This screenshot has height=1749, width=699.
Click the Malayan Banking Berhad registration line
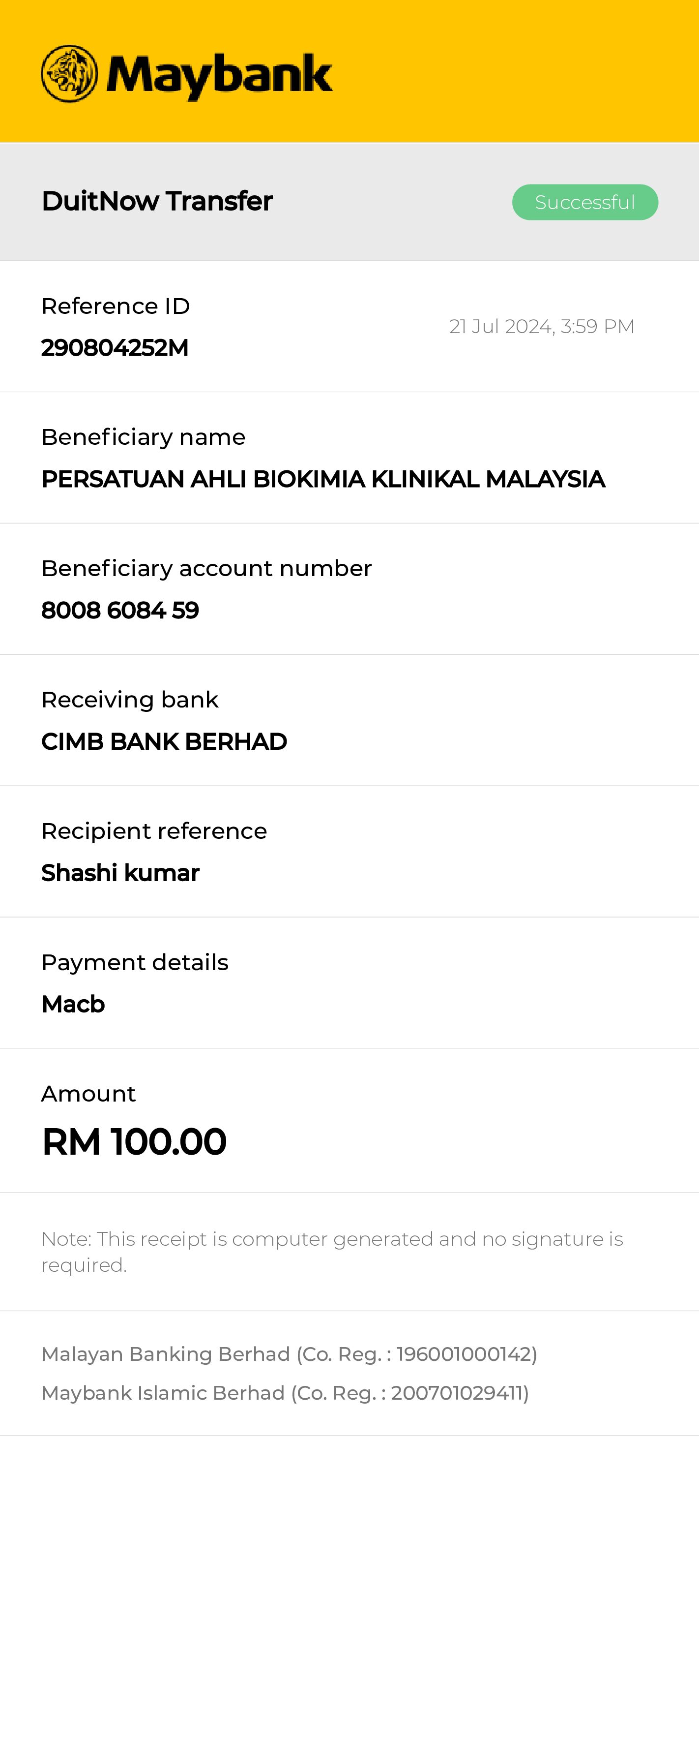click(289, 1354)
